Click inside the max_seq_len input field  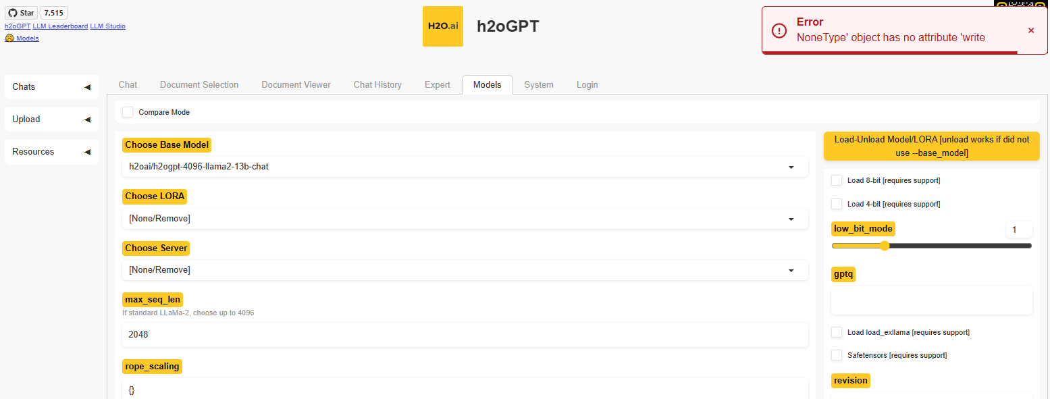[465, 335]
